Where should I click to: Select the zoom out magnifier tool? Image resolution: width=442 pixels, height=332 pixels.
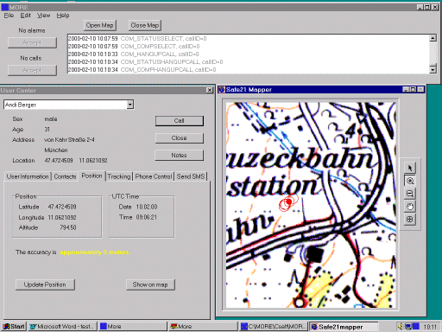point(410,194)
